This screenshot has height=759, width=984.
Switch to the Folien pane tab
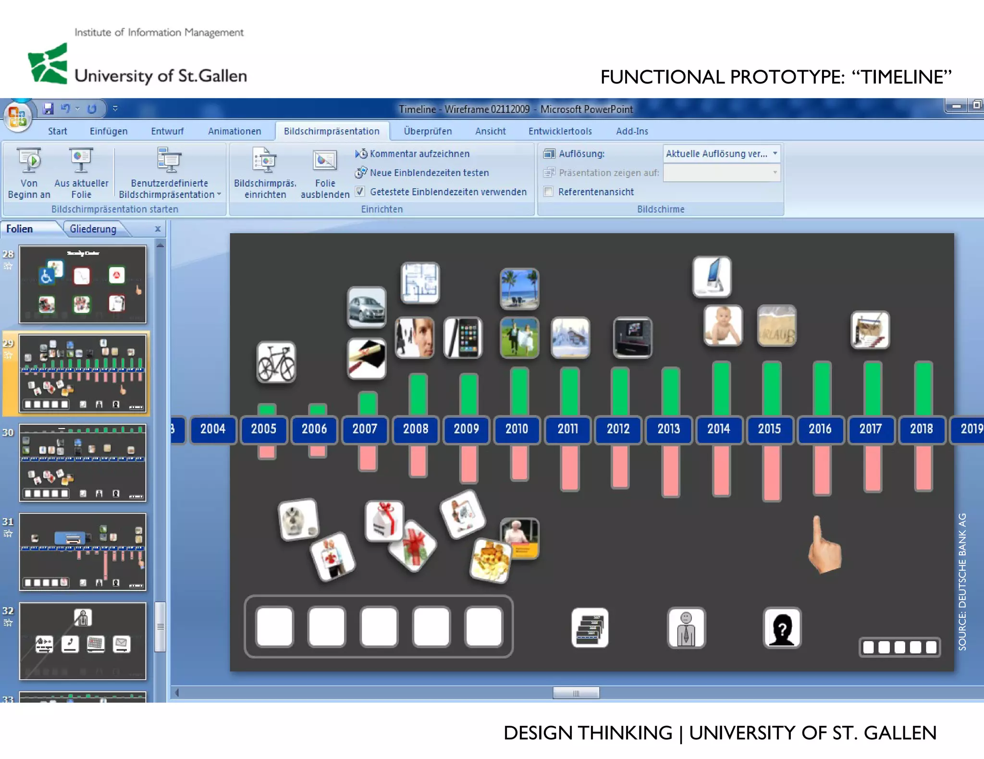click(20, 229)
